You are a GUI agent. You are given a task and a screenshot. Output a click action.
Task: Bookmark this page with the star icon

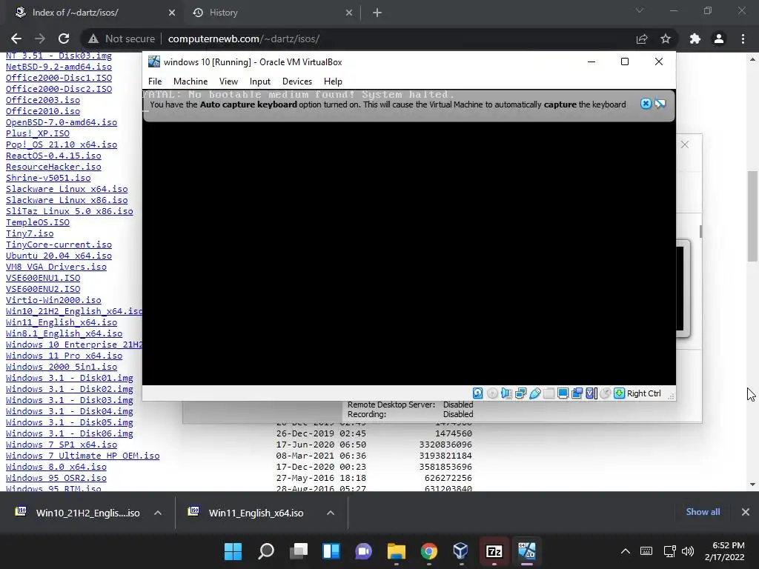pyautogui.click(x=666, y=39)
